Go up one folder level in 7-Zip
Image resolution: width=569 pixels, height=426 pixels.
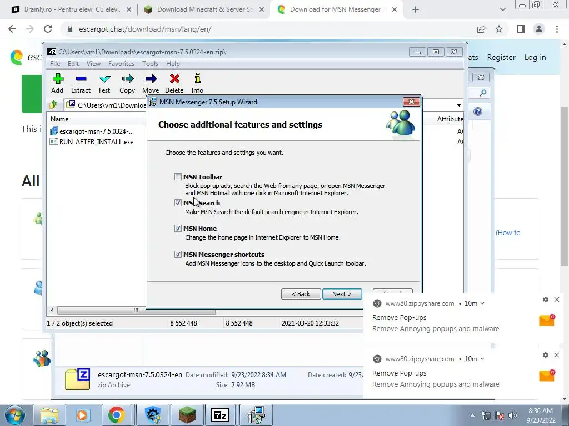[53, 105]
